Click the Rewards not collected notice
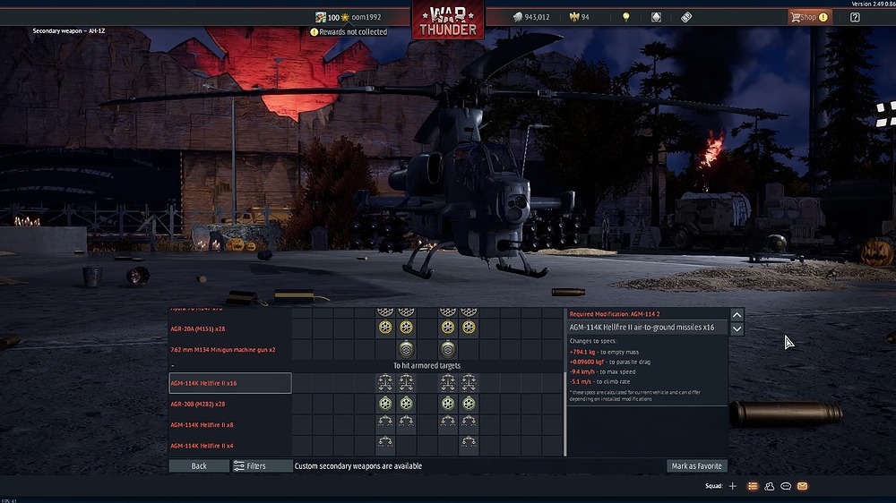The image size is (896, 503). coord(349,32)
